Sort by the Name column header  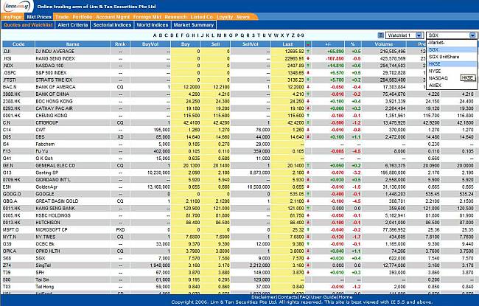click(73, 44)
